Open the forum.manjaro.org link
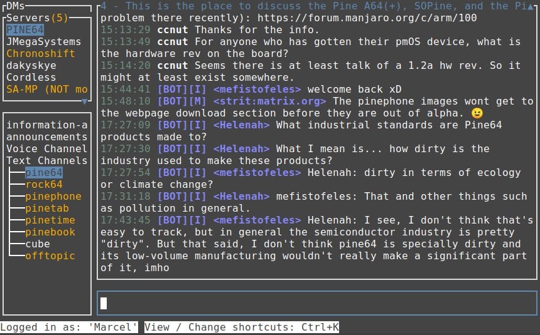 [367, 18]
